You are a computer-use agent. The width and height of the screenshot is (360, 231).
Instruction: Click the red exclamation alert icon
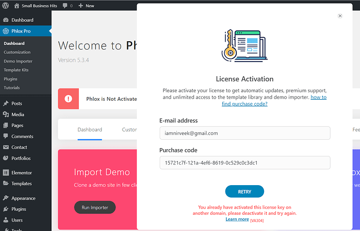(68, 99)
